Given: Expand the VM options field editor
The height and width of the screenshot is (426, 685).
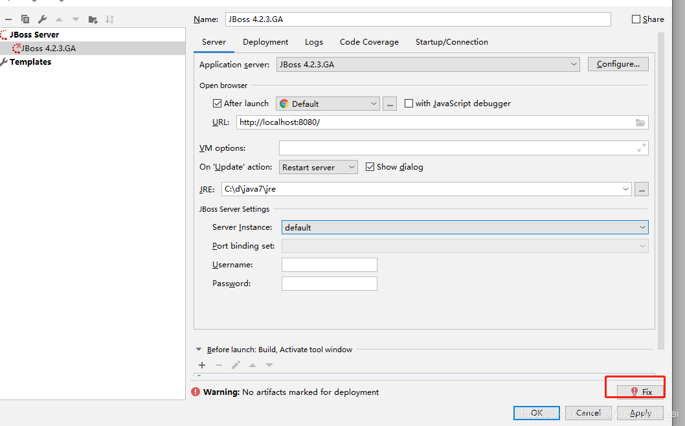Looking at the screenshot, I should pyautogui.click(x=642, y=148).
